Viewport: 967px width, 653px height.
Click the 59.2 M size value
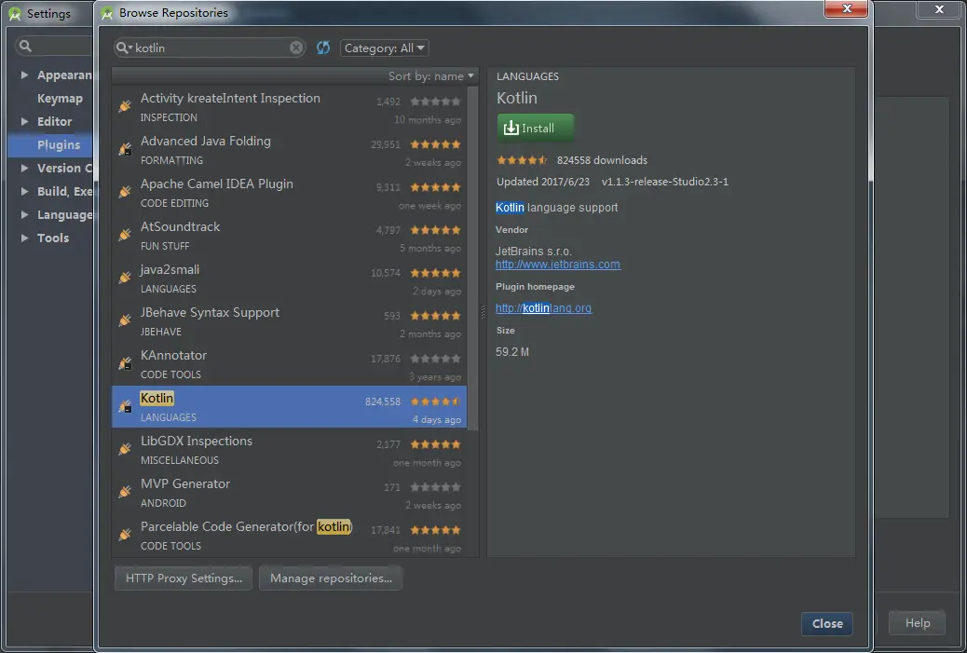511,352
